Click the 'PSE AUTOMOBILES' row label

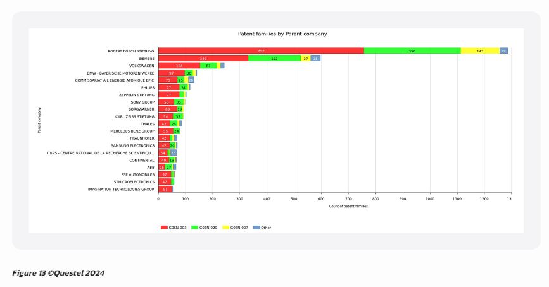pyautogui.click(x=137, y=174)
